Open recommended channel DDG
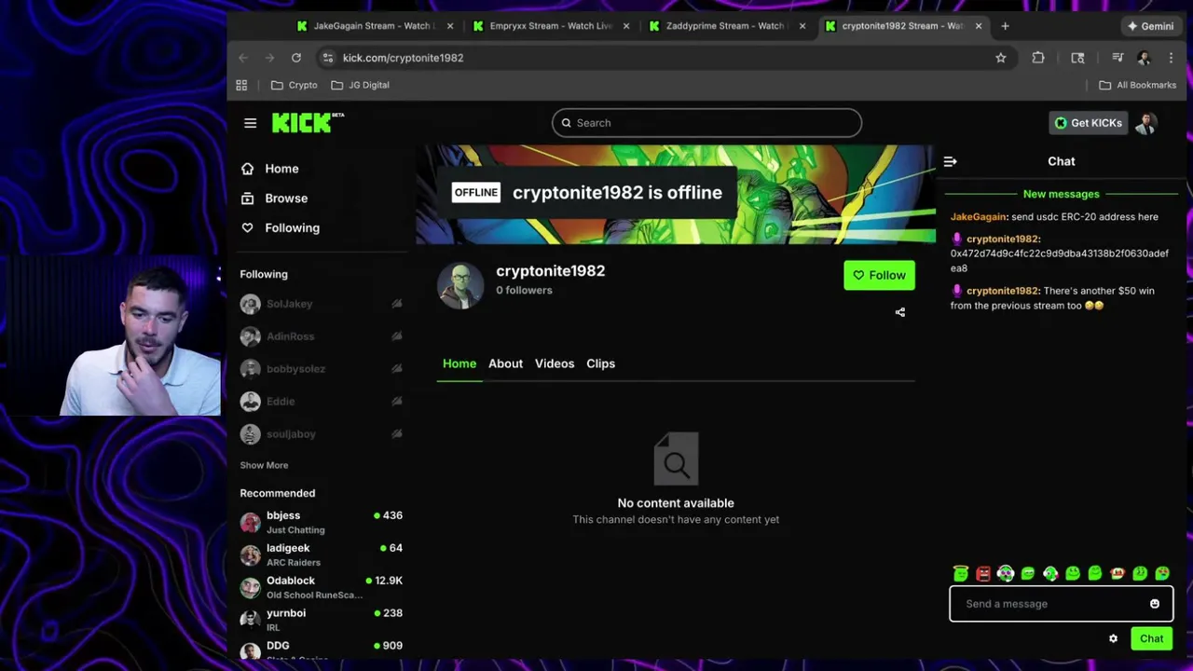The height and width of the screenshot is (671, 1193). click(321, 650)
